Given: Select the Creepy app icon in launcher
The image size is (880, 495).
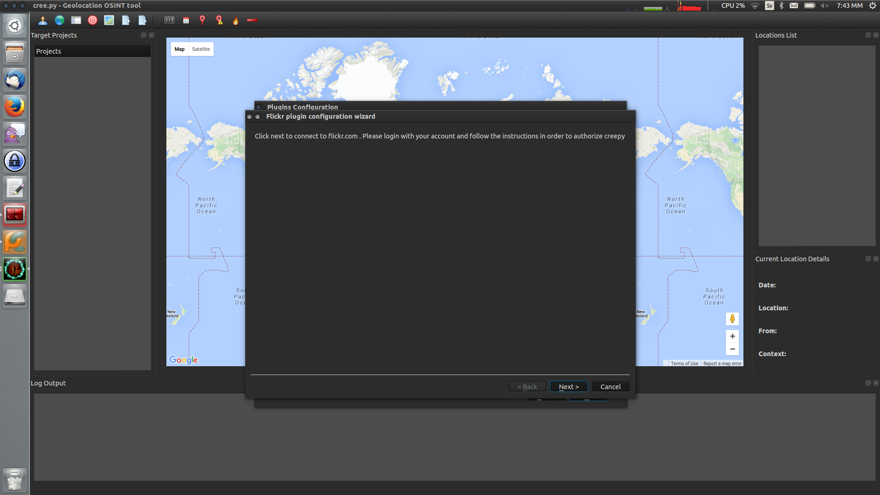Looking at the screenshot, I should 15,269.
